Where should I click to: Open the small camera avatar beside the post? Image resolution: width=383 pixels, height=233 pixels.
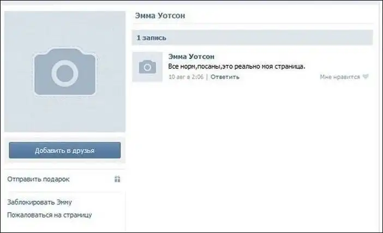pos(147,67)
